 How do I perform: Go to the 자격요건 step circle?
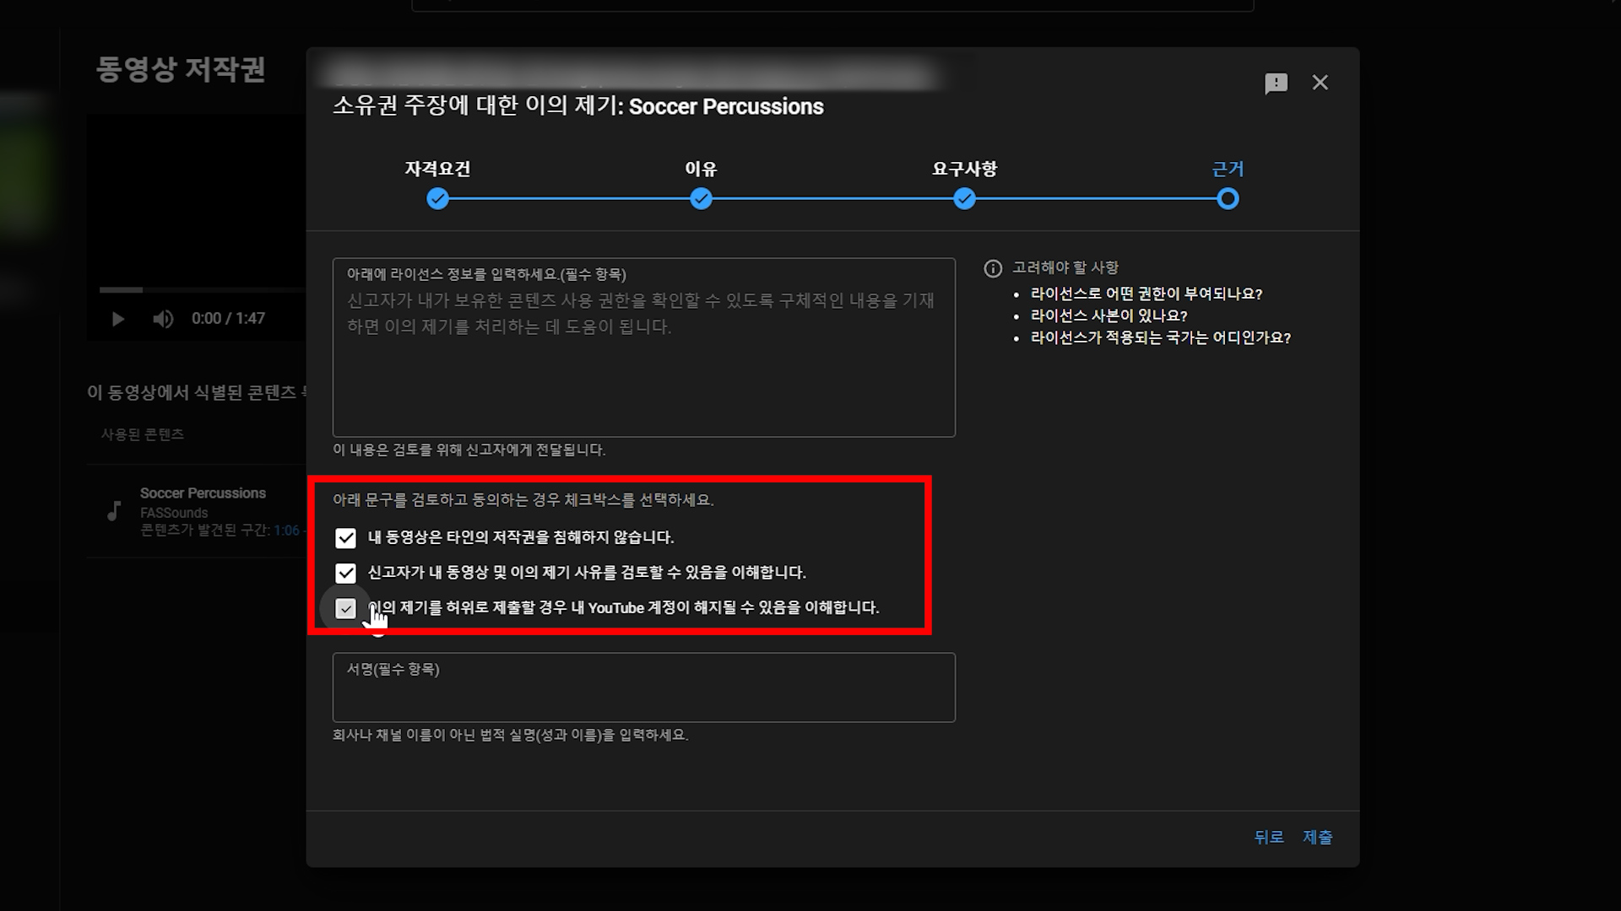pyautogui.click(x=437, y=199)
